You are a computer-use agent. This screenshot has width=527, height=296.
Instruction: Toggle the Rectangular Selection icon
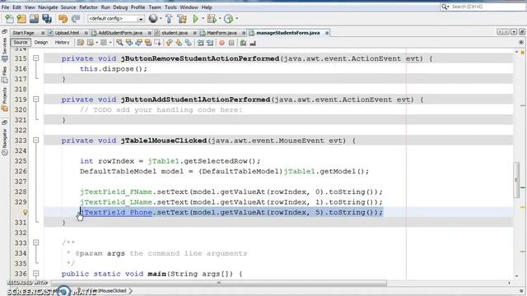pyautogui.click(x=157, y=43)
